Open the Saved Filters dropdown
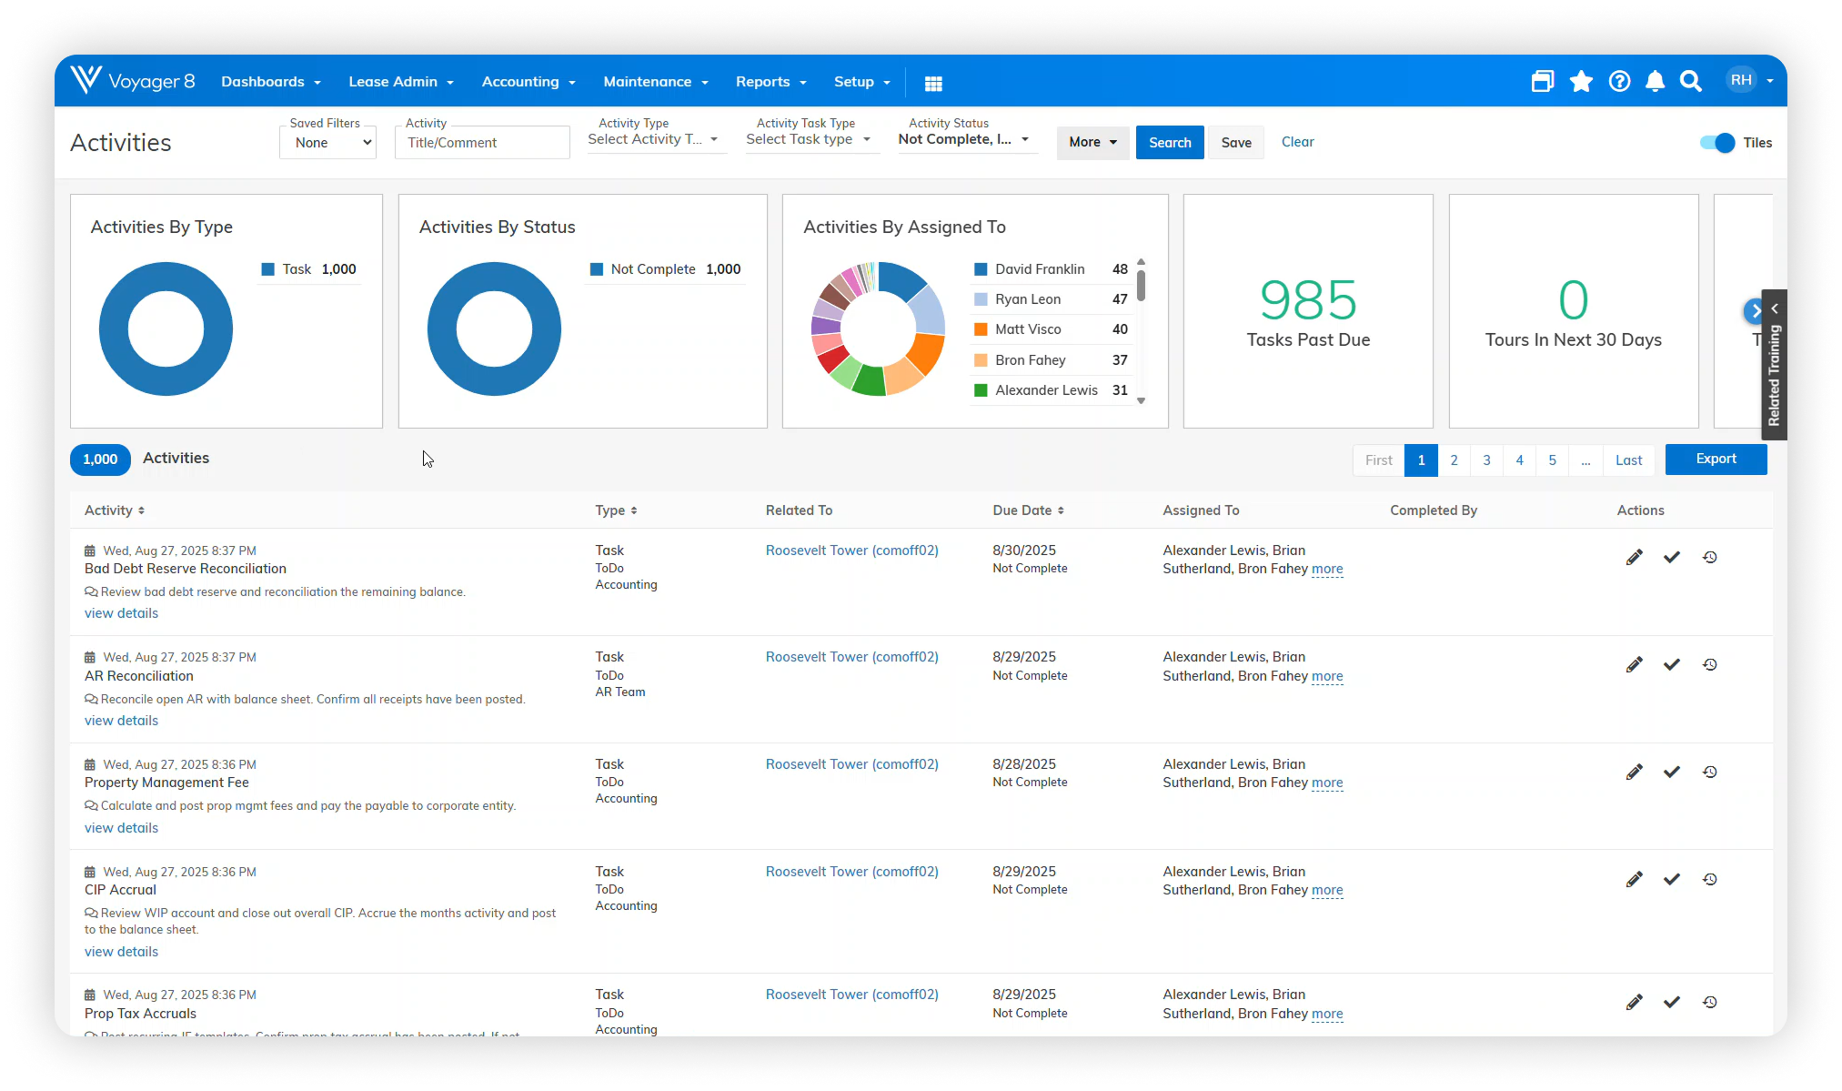1842x1091 pixels. (x=327, y=143)
